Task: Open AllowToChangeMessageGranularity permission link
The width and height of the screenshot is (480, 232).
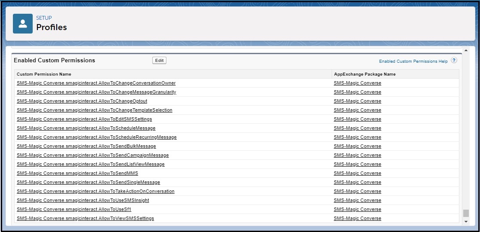Action: click(96, 92)
